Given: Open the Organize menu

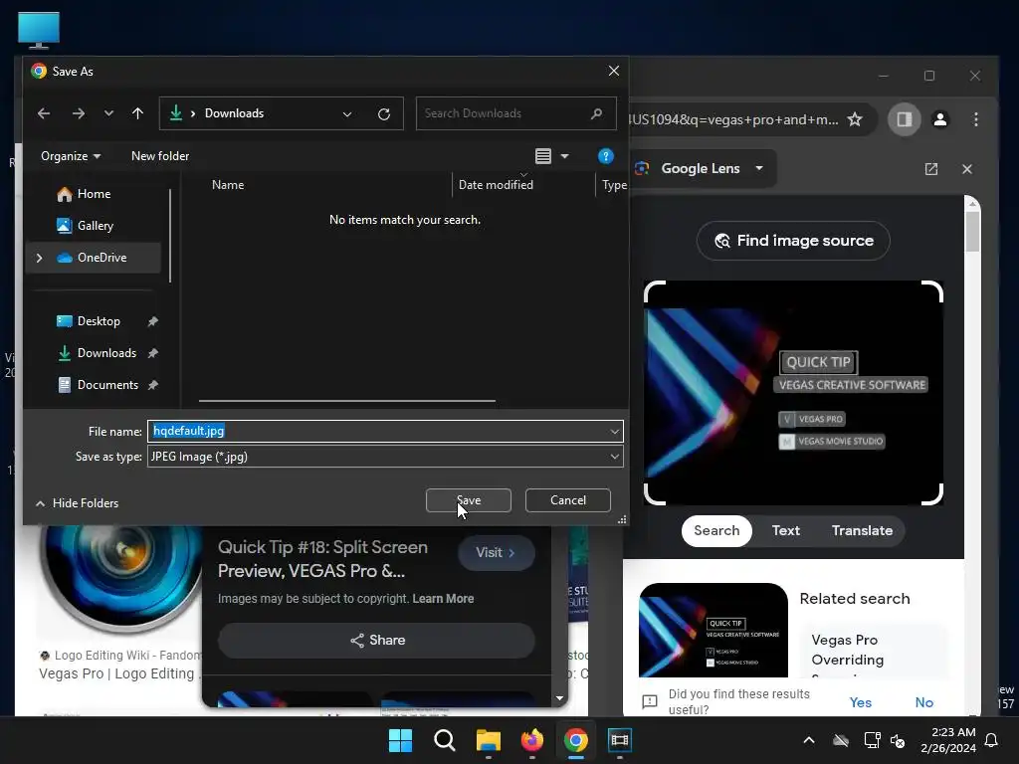Looking at the screenshot, I should [71, 156].
